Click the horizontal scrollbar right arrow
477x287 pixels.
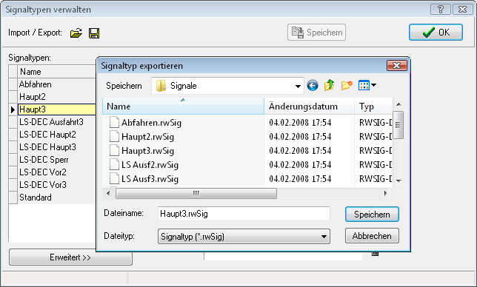pos(386,193)
